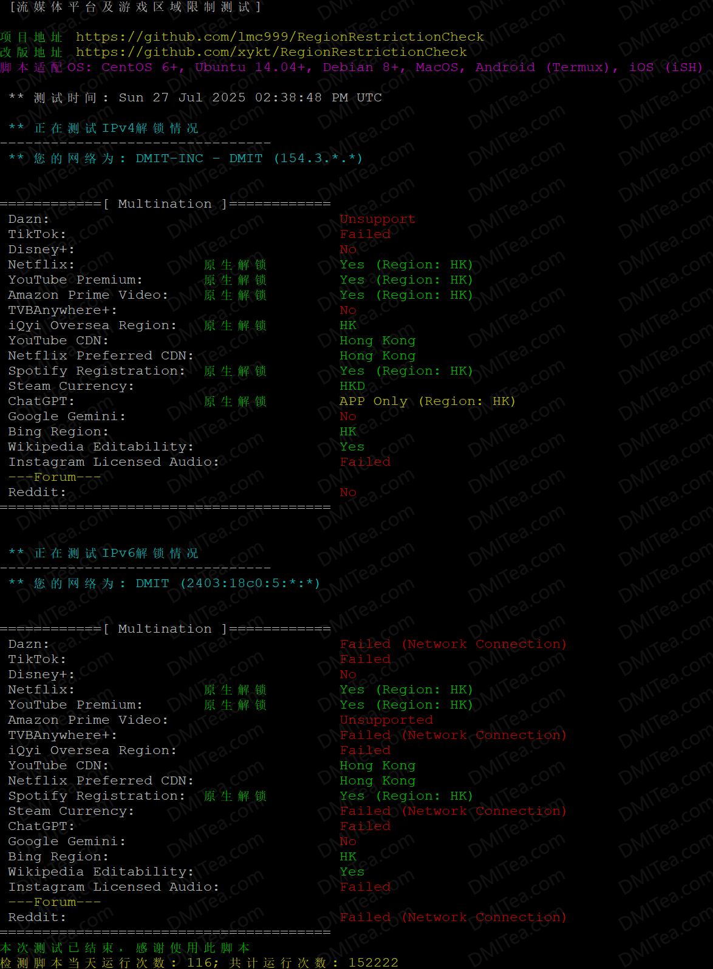The width and height of the screenshot is (713, 969).
Task: Click the 'Unsupported' result for Amazon Prime Video
Action: (386, 720)
